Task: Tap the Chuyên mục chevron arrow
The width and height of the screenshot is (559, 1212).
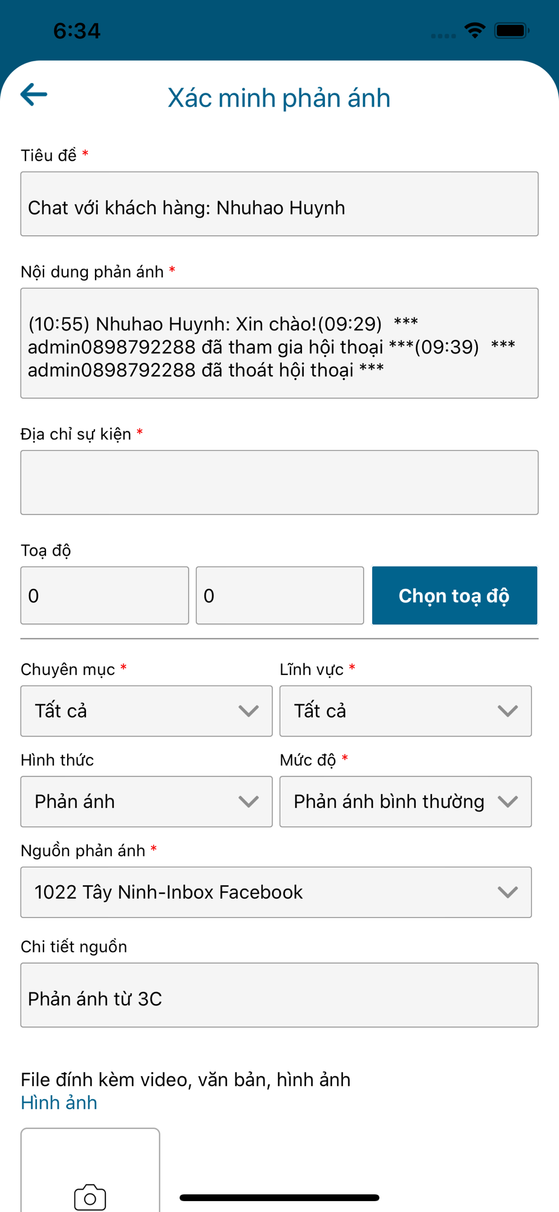Action: [x=249, y=711]
